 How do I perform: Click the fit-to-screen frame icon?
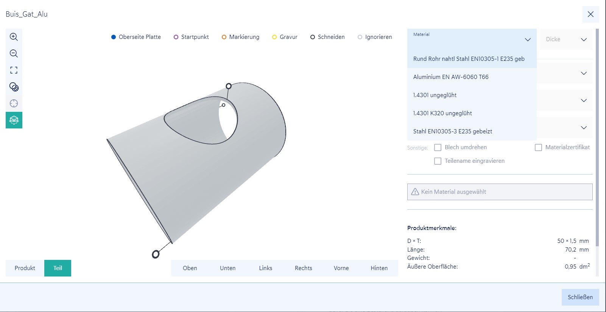pyautogui.click(x=14, y=70)
